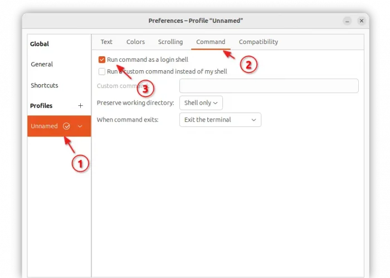This screenshot has height=278, width=390.
Task: Select the Unnamed profile in sidebar
Action: [44, 126]
